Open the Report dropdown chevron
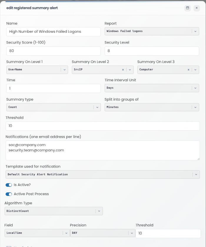206x247 pixels. coord(195,31)
